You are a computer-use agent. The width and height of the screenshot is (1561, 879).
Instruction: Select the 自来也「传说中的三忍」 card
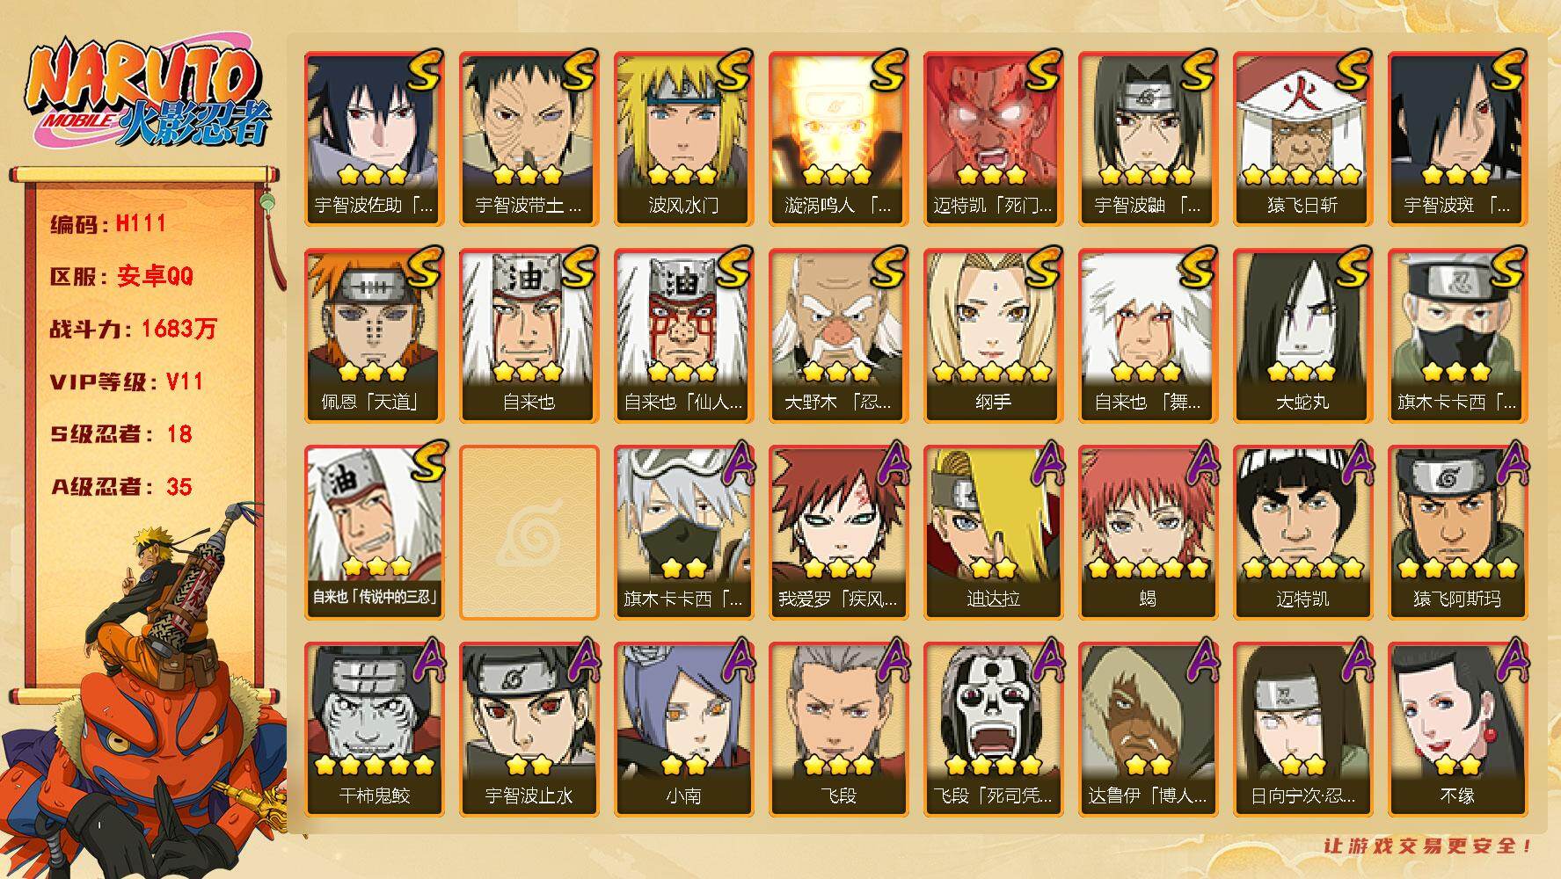[374, 532]
